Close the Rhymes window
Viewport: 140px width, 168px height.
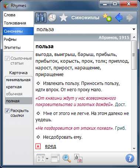point(129,4)
